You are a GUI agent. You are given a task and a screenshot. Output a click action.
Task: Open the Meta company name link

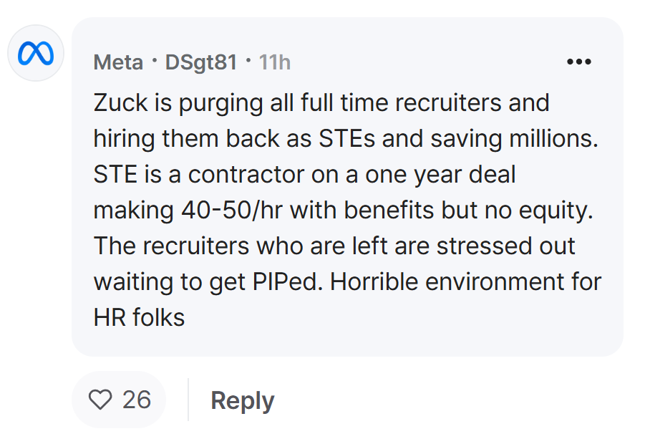[x=118, y=62]
